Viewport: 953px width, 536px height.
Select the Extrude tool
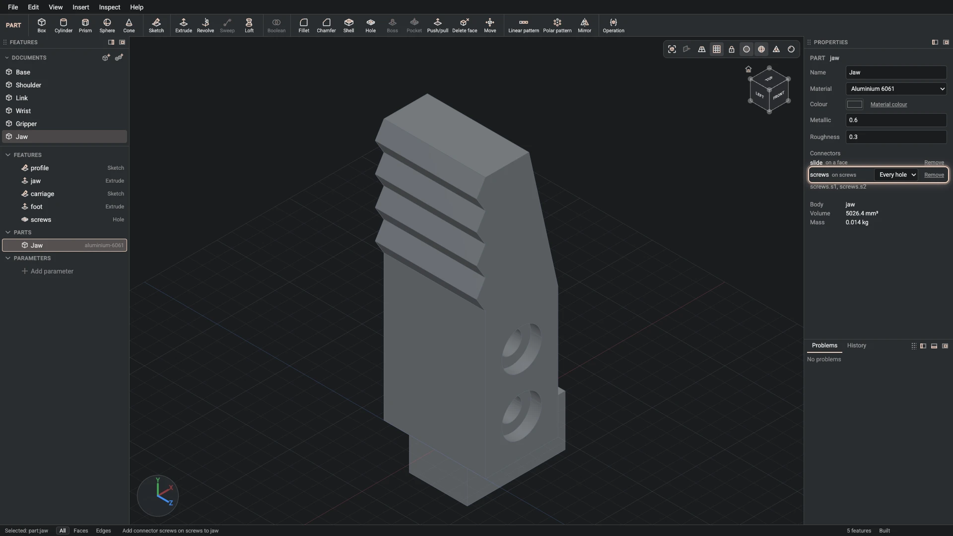184,25
